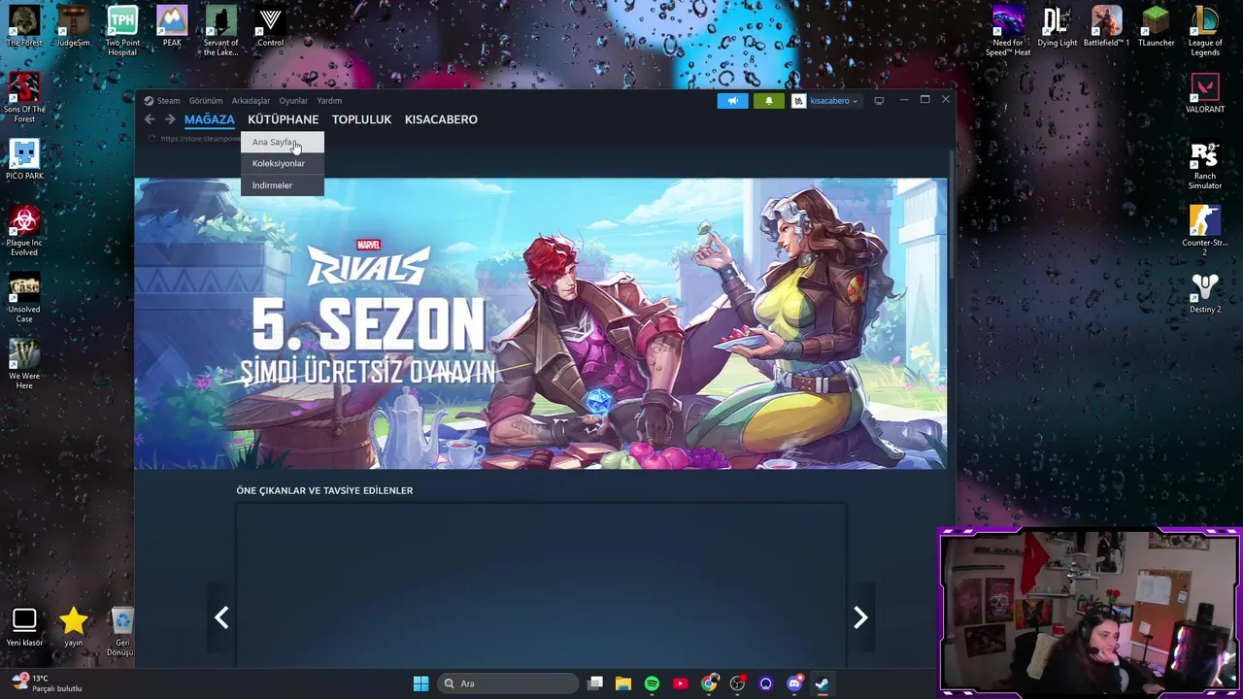Open League of Legends desktop icon
The image size is (1243, 699).
pos(1205,31)
